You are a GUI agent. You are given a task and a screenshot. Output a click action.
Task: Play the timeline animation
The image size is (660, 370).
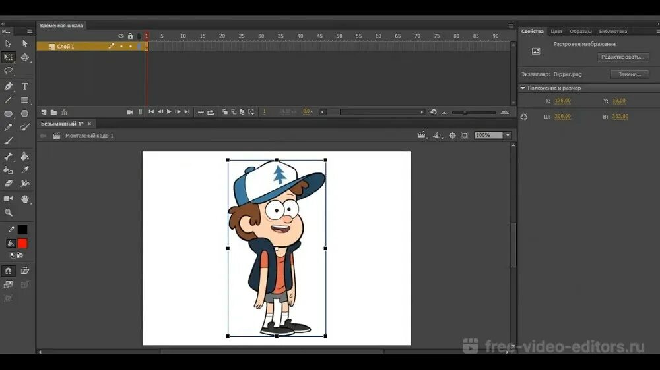click(169, 112)
